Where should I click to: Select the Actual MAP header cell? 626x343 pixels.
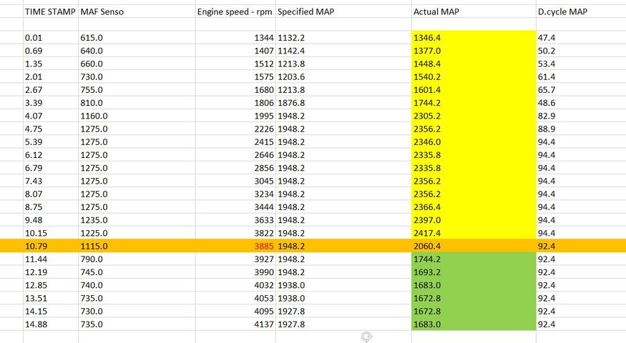(474, 11)
